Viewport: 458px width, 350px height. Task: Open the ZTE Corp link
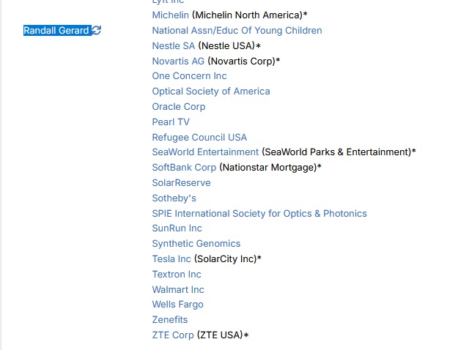(x=173, y=335)
